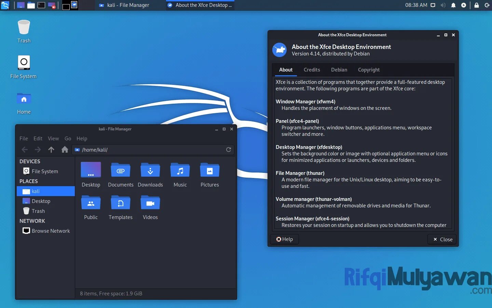Click the network status icon in tray
Viewport: 492px width, 308px height.
tap(433, 5)
